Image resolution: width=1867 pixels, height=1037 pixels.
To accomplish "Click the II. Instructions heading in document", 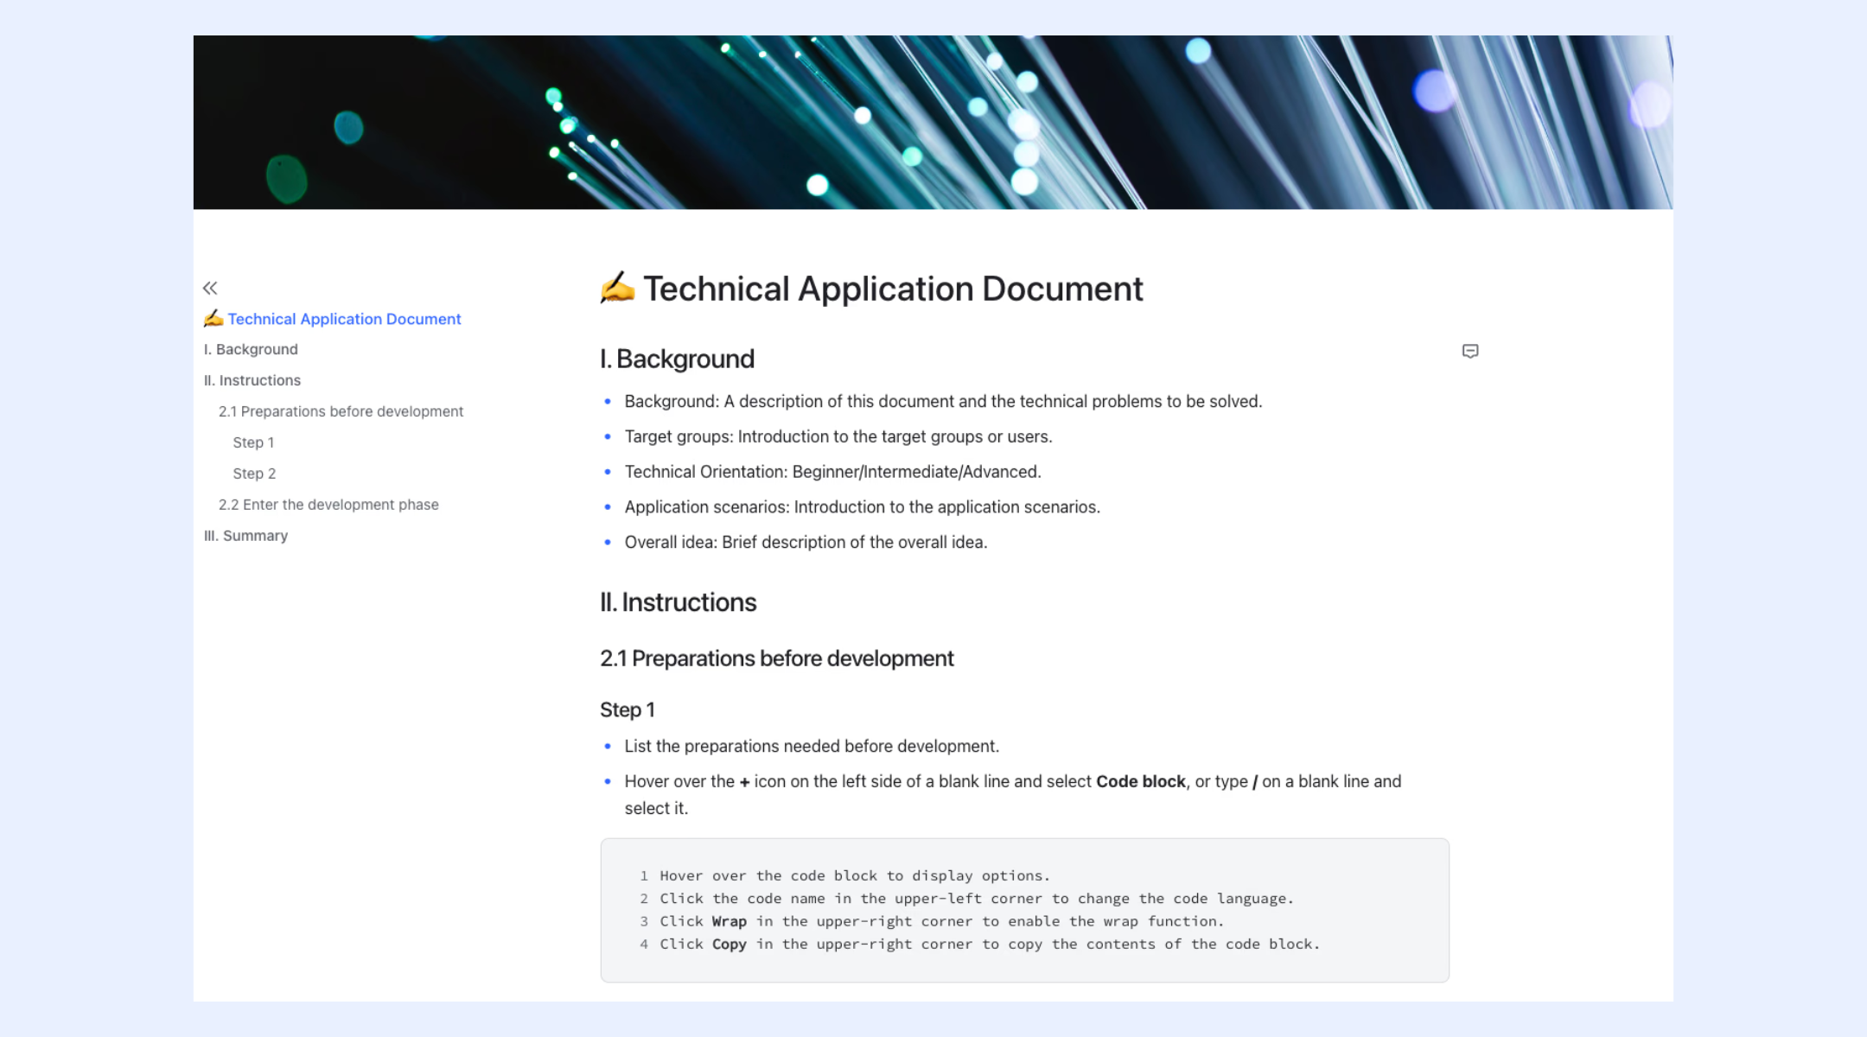I will [678, 602].
